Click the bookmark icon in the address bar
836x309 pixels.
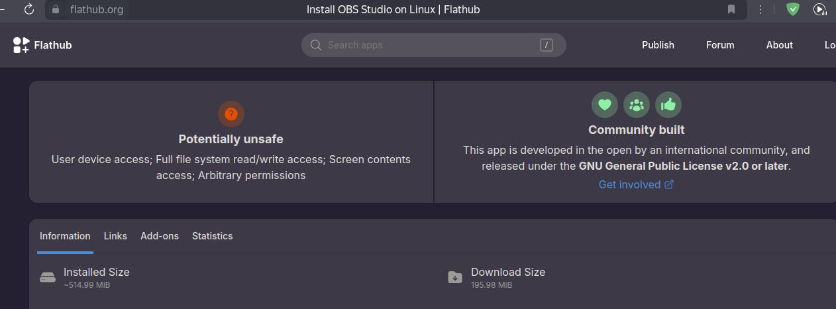(x=731, y=9)
